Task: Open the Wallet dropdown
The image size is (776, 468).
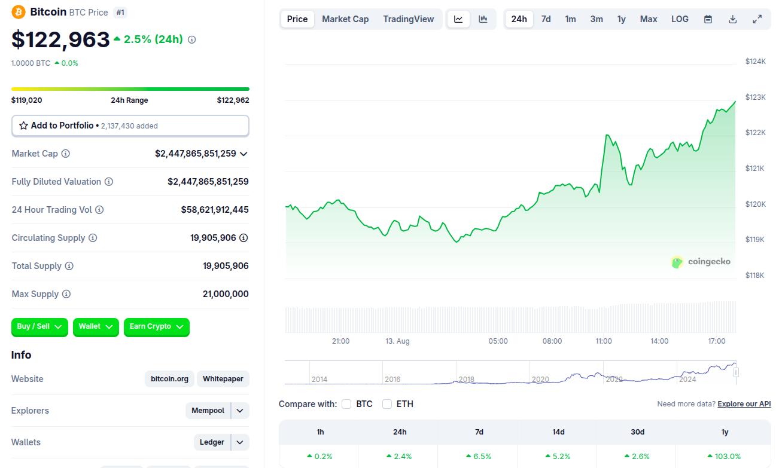Action: coord(96,327)
